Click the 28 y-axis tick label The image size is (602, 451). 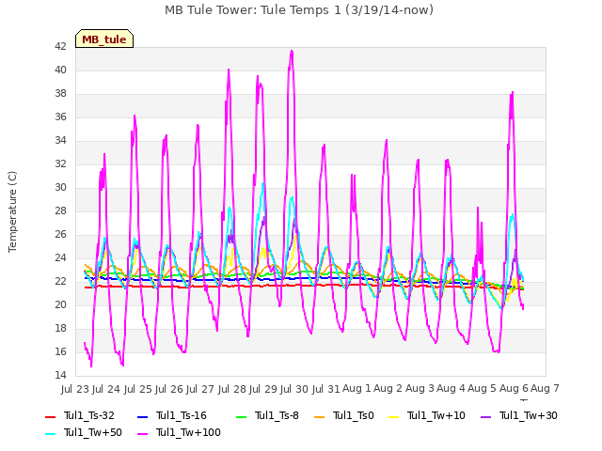(x=60, y=210)
